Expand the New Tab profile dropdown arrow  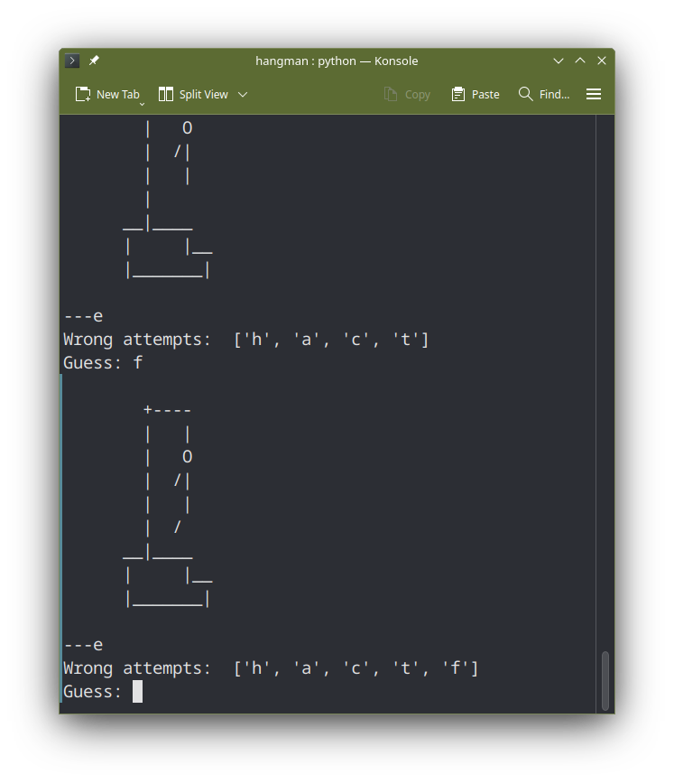(142, 104)
